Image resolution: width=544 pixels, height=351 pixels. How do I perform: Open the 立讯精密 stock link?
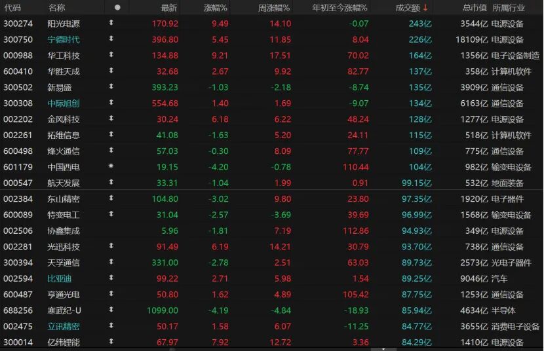pos(64,327)
